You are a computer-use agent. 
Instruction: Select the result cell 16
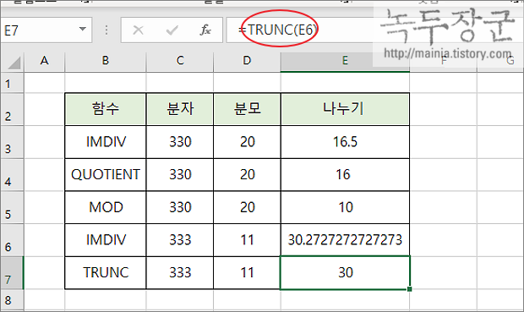point(345,175)
